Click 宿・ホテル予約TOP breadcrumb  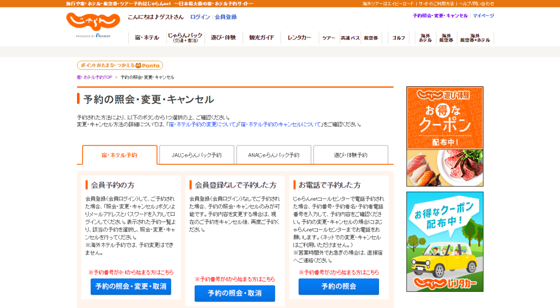[94, 77]
